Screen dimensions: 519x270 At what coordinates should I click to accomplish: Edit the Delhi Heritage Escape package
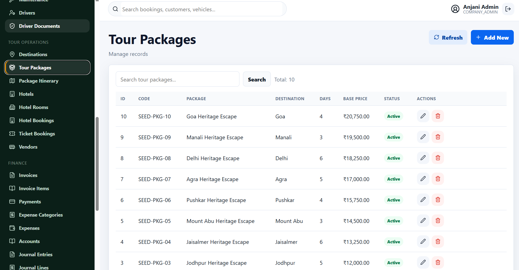(423, 158)
